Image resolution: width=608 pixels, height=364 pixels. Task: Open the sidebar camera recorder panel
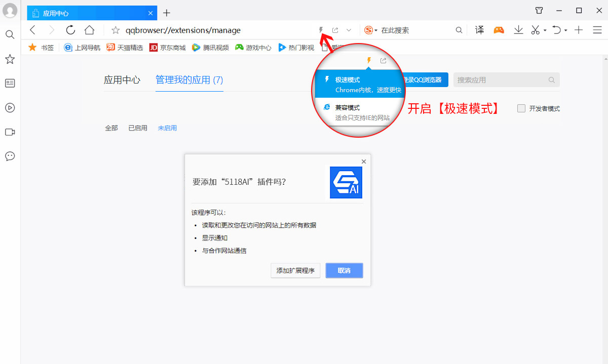[10, 132]
